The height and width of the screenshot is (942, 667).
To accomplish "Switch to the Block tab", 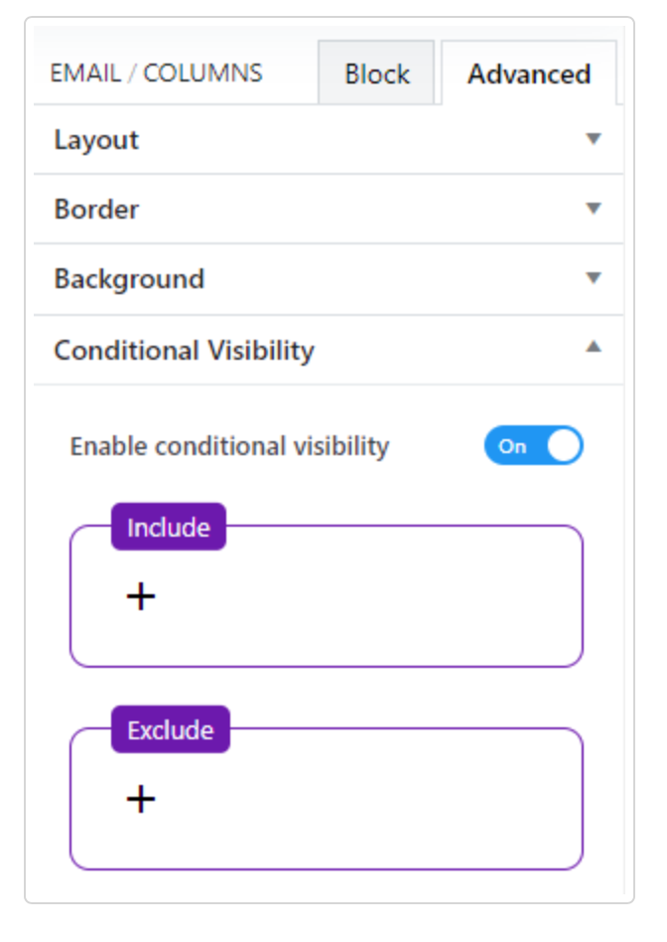I will 376,74.
